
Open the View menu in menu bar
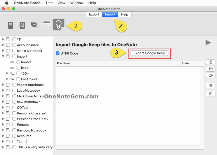coord(62,3)
